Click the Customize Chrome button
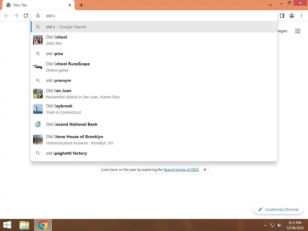Screen dimensions: 308x231 [278, 210]
